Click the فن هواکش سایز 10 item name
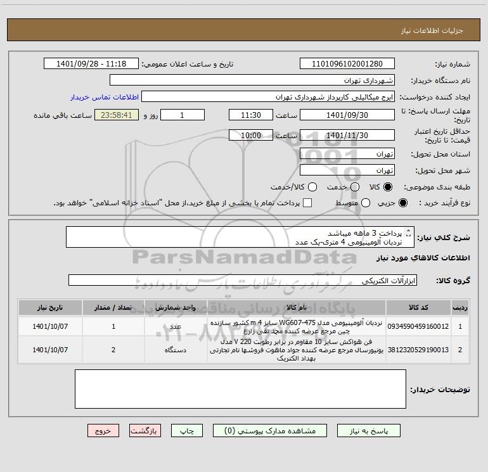The image size is (488, 472). click(x=297, y=350)
